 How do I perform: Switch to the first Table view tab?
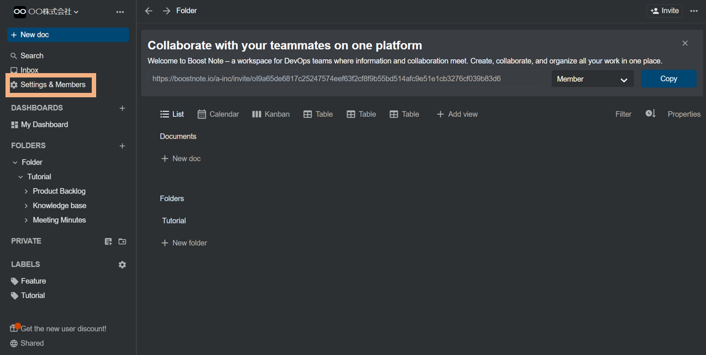318,114
